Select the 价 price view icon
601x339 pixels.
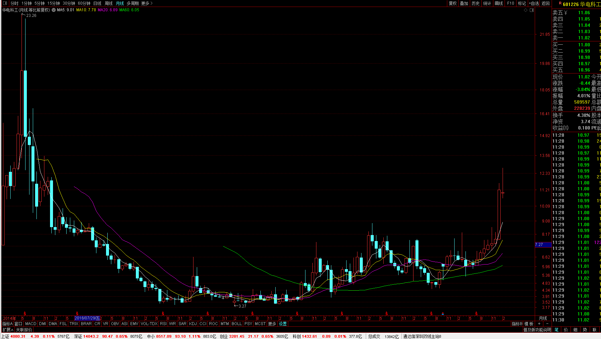tap(566, 330)
